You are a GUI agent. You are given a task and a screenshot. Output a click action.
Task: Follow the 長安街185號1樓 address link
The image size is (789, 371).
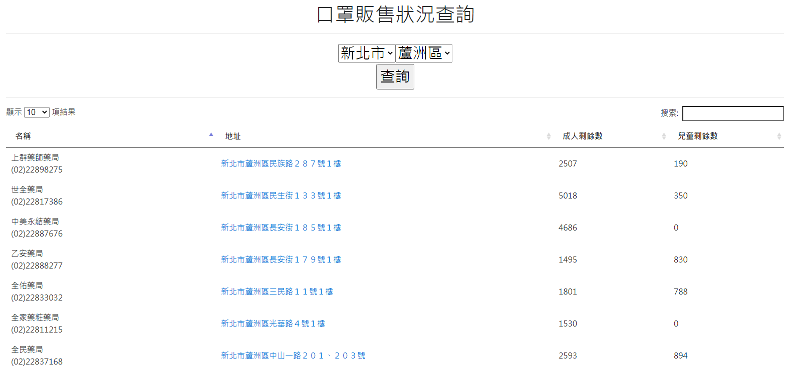pyautogui.click(x=281, y=227)
